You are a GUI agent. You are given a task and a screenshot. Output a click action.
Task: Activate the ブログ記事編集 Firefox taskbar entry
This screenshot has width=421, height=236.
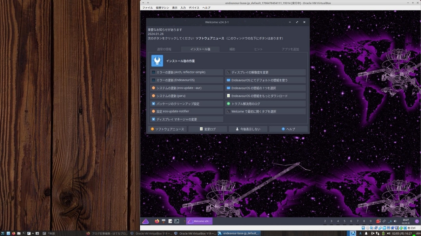pos(107,233)
